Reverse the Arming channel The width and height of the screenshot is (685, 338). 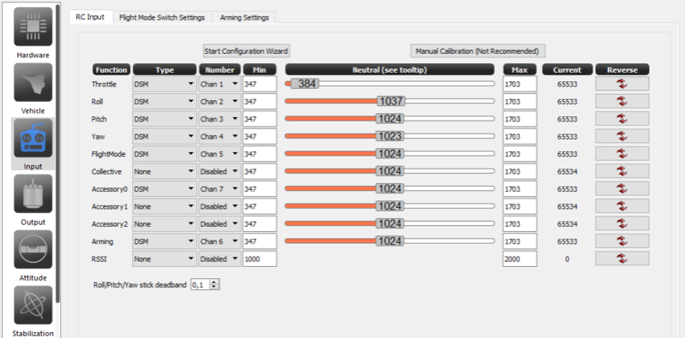click(622, 241)
